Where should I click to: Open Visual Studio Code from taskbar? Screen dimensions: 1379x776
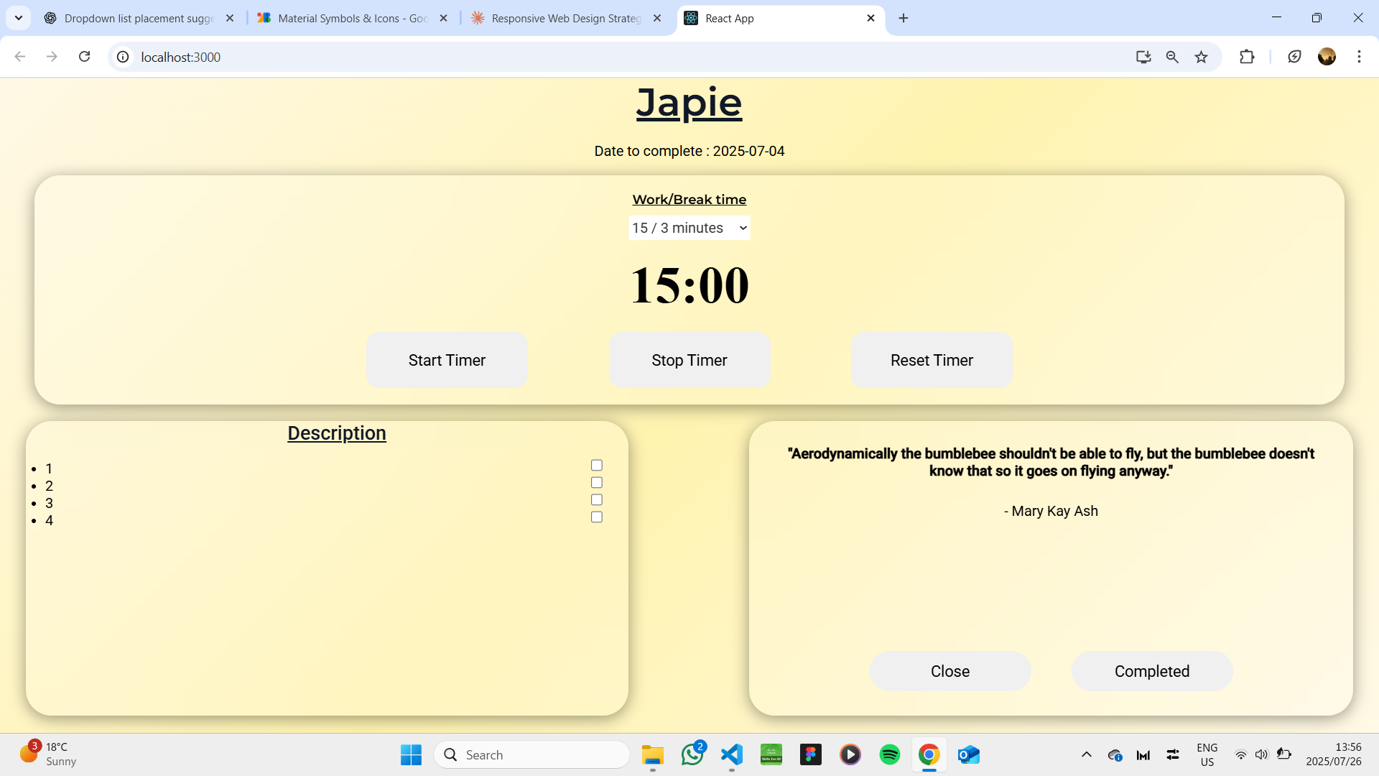(x=731, y=754)
